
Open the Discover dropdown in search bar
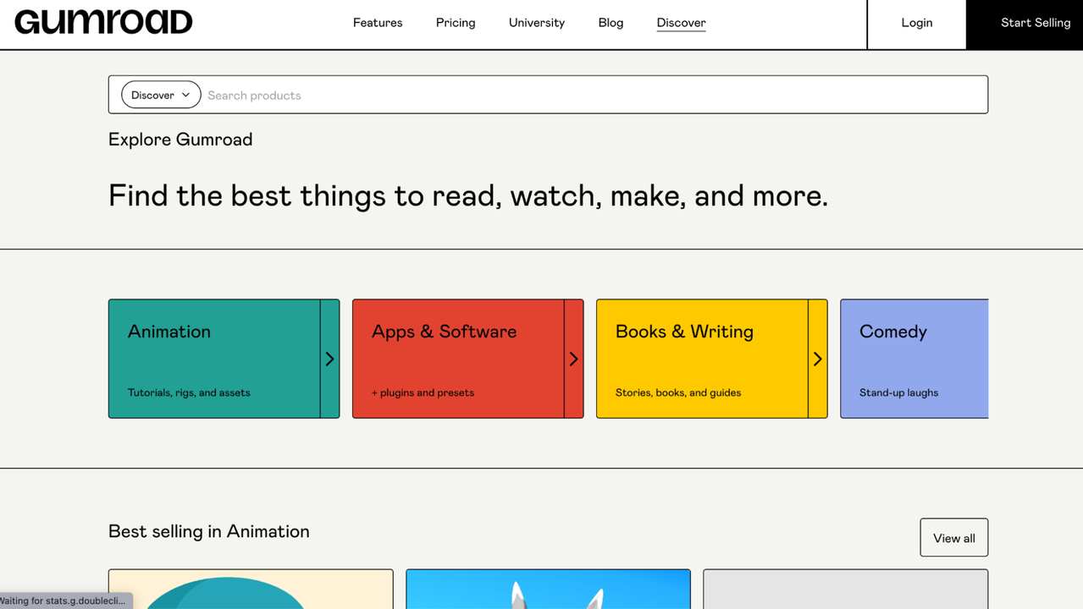pyautogui.click(x=161, y=95)
